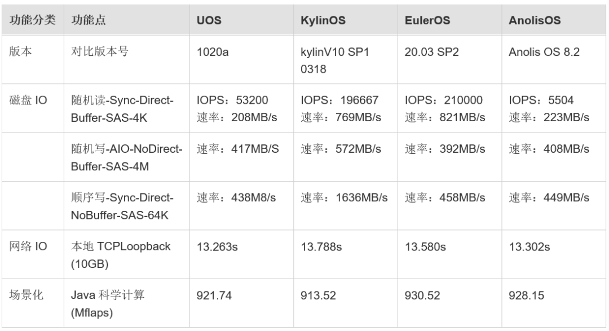This screenshot has width=609, height=331.
Task: Click the 功能分类 header cell
Action: point(33,20)
